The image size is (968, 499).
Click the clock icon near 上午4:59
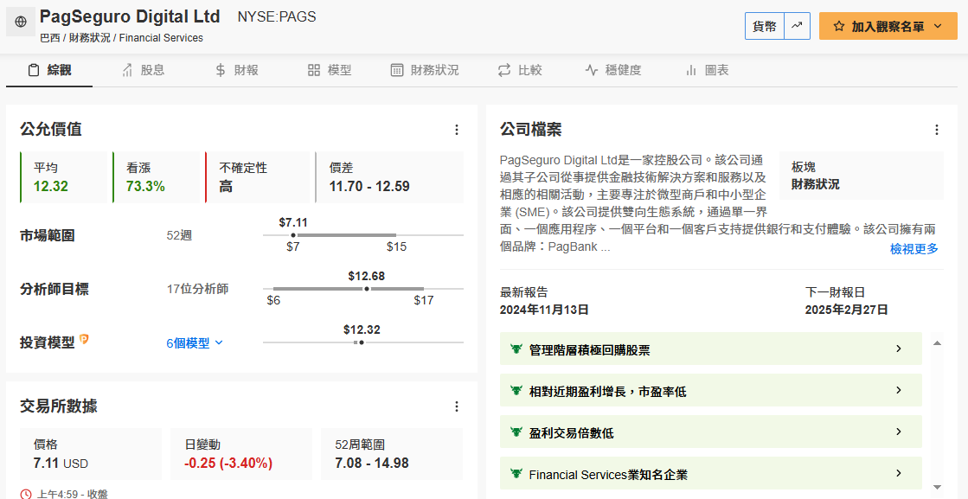tap(25, 494)
